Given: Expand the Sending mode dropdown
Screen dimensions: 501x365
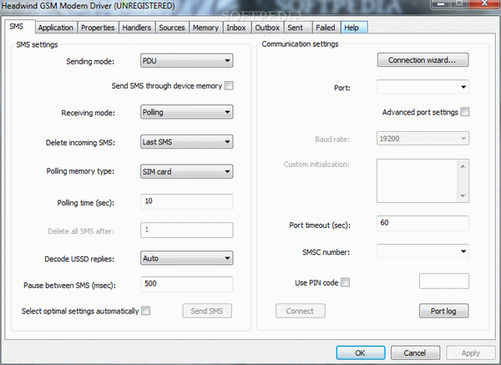Looking at the screenshot, I should 186,60.
